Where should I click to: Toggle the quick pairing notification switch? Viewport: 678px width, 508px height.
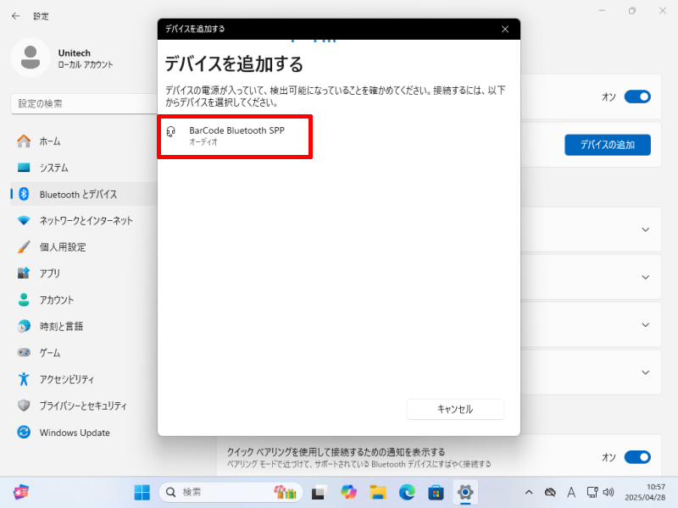point(637,457)
